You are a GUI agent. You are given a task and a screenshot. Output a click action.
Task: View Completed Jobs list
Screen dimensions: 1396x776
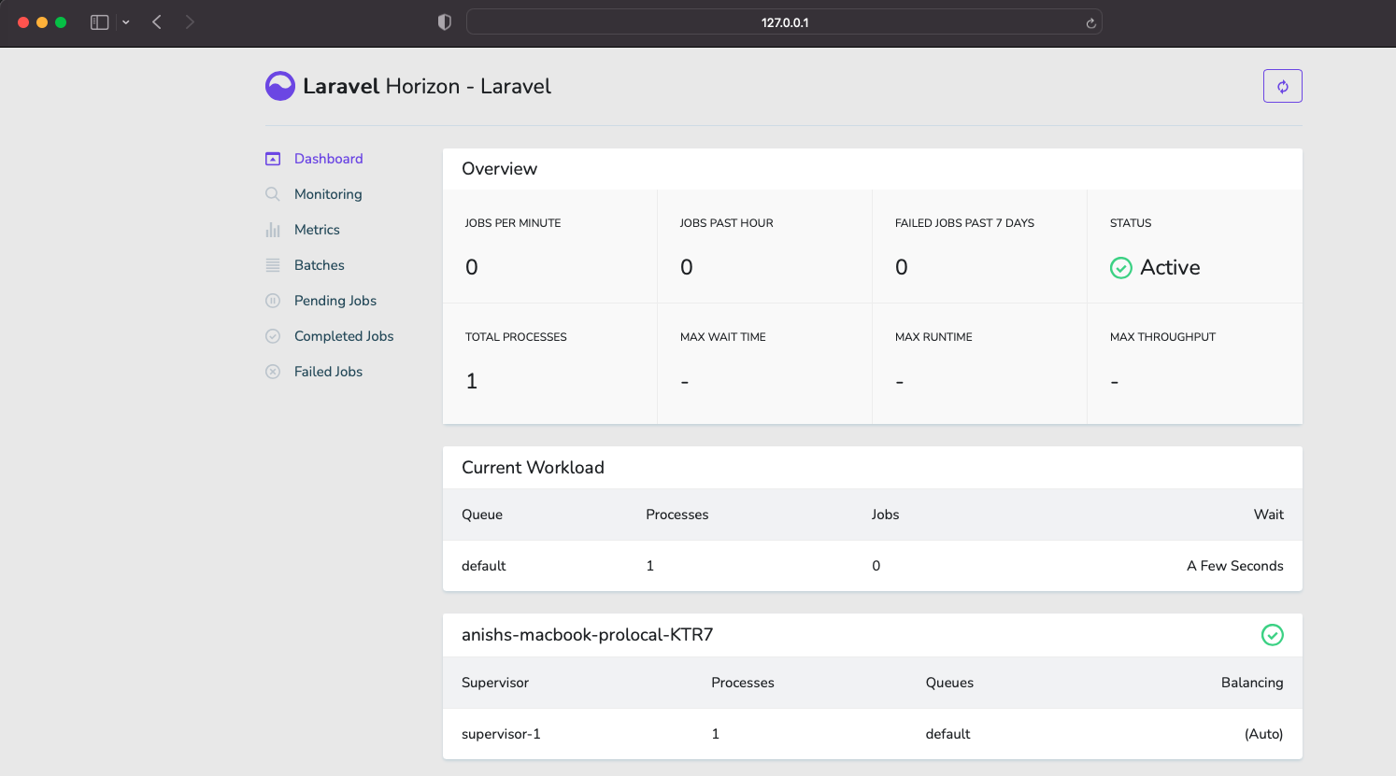pos(344,336)
